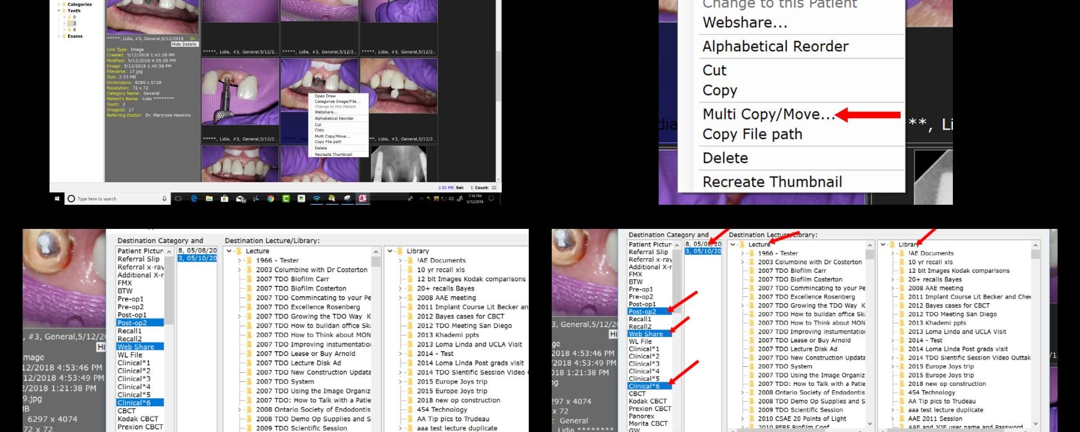Select Morita CBCT in the category list
Screen dimensions: 1080x432
pos(648,424)
